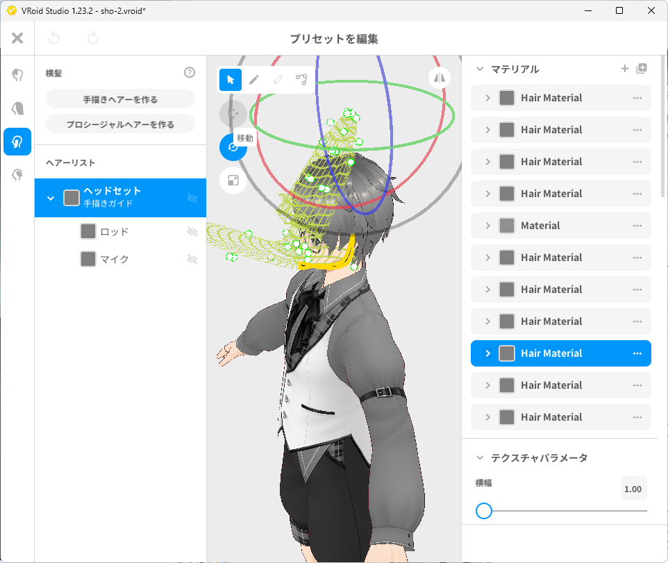
Task: Toggle the mirror editing icon
Action: pos(440,78)
